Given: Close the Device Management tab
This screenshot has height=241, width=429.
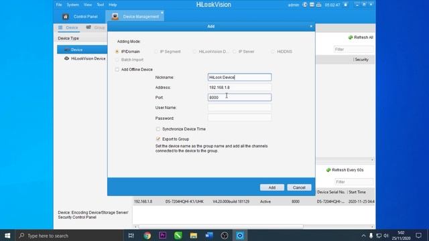Looking at the screenshot, I should [162, 13].
